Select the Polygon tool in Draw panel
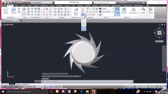The height and width of the screenshot is (94, 168). [44, 15]
